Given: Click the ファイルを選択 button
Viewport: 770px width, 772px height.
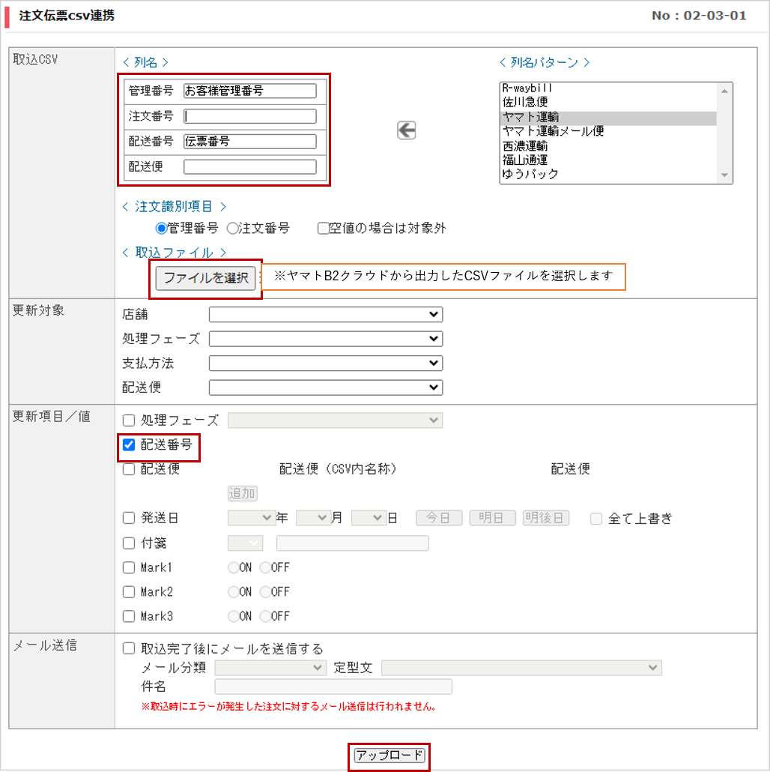Looking at the screenshot, I should click(x=206, y=278).
